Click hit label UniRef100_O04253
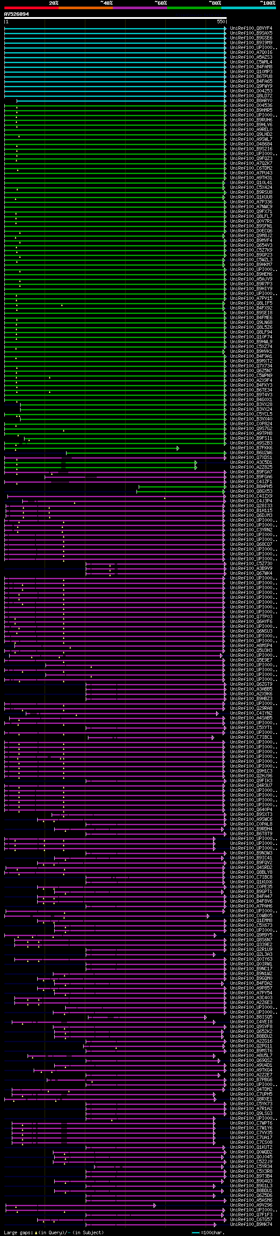Screen dimensions: 280x1236 [x=251, y=91]
